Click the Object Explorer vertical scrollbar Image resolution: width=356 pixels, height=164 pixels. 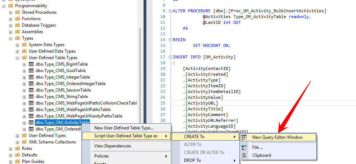[140, 72]
